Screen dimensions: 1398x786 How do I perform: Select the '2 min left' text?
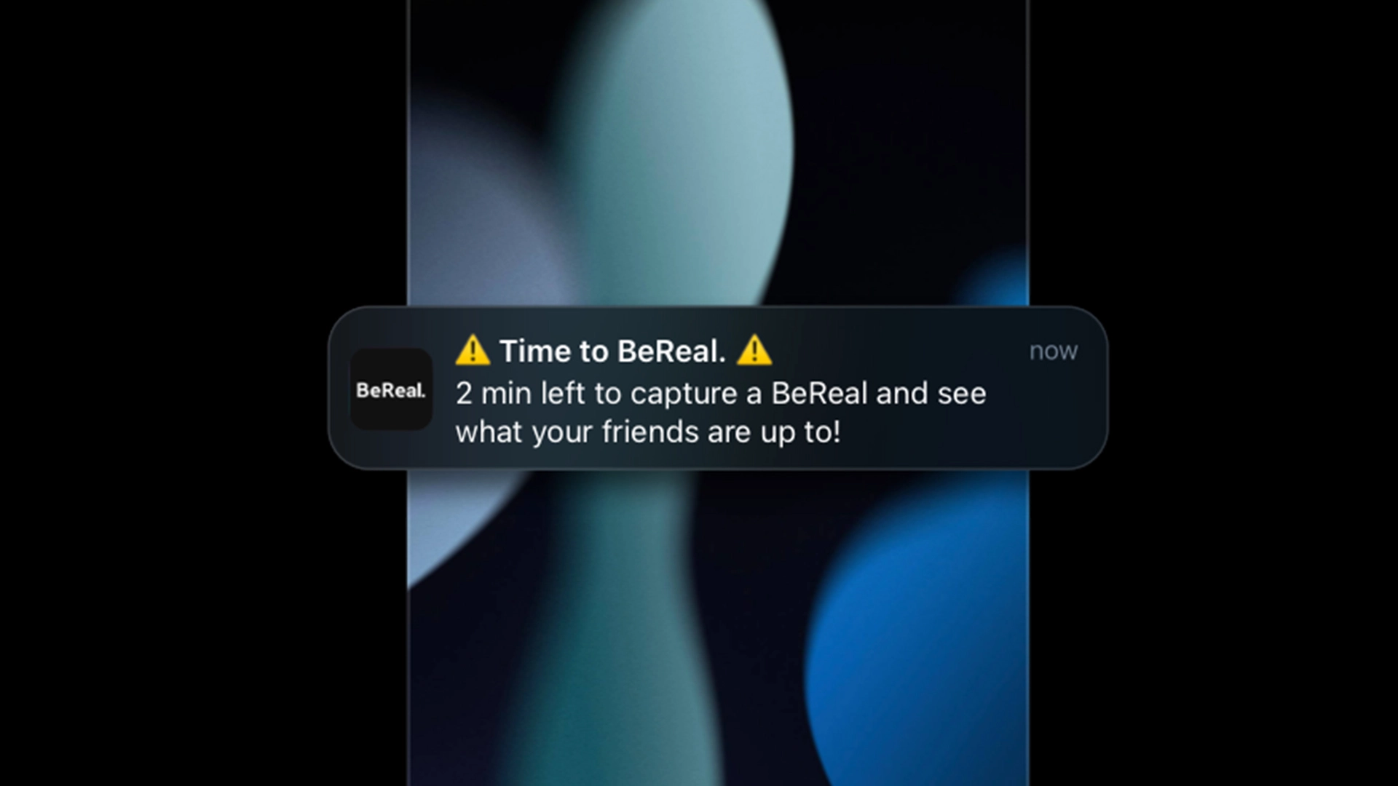point(521,394)
